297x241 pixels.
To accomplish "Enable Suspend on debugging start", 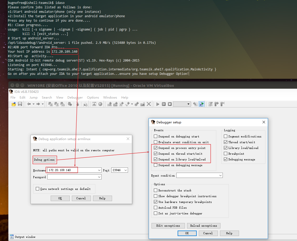I will pos(155,136).
